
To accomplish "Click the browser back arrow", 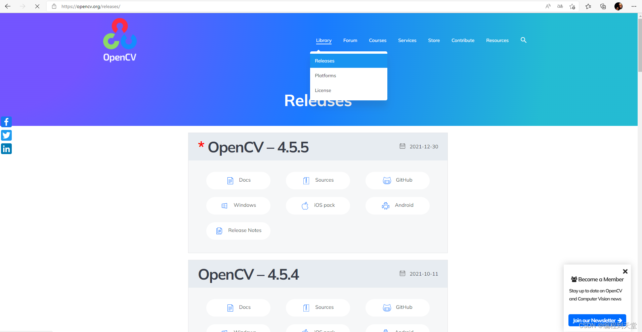I will pos(7,6).
